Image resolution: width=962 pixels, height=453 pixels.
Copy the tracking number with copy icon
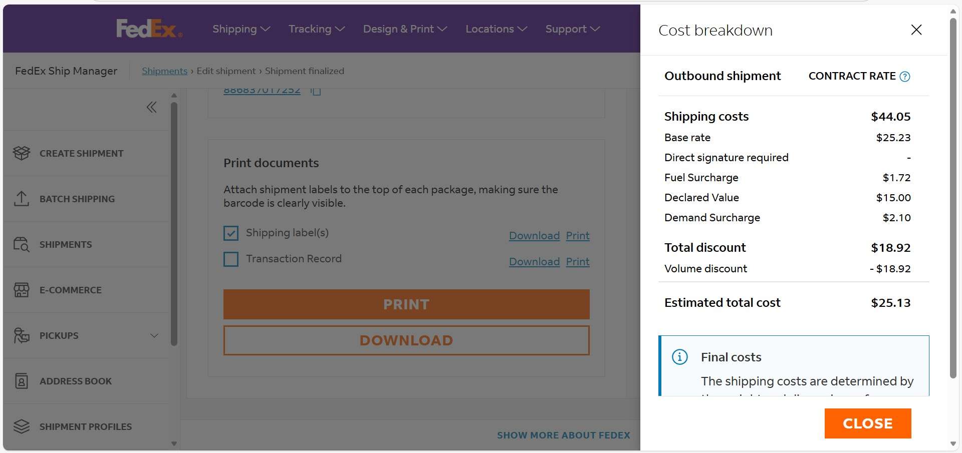pyautogui.click(x=315, y=91)
